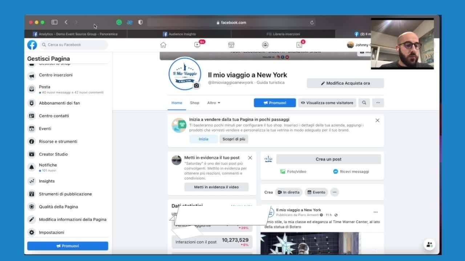Open more create options ellipsis
The width and height of the screenshot is (465, 261).
tap(335, 192)
